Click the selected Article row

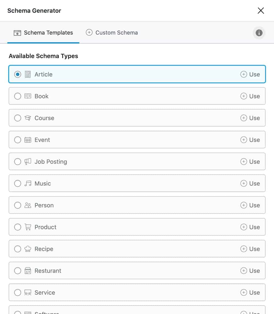[x=137, y=74]
